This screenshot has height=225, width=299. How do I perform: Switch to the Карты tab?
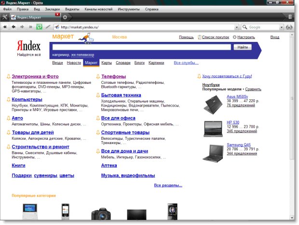coord(107,63)
